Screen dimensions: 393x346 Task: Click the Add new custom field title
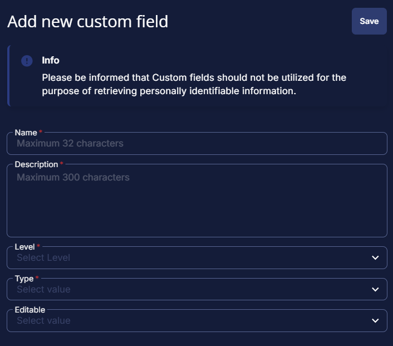[88, 22]
